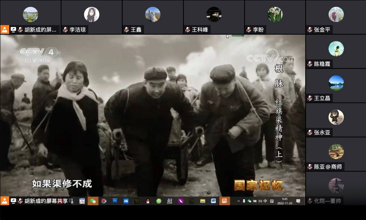Viewport: 366px width, 220px height.
Task: Click the screen-share icon on 胡新成's top tile
Action: 13,30
